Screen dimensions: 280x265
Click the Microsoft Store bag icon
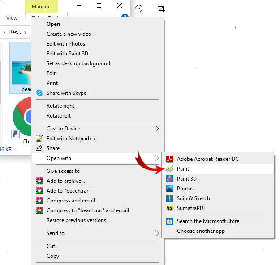coord(170,221)
